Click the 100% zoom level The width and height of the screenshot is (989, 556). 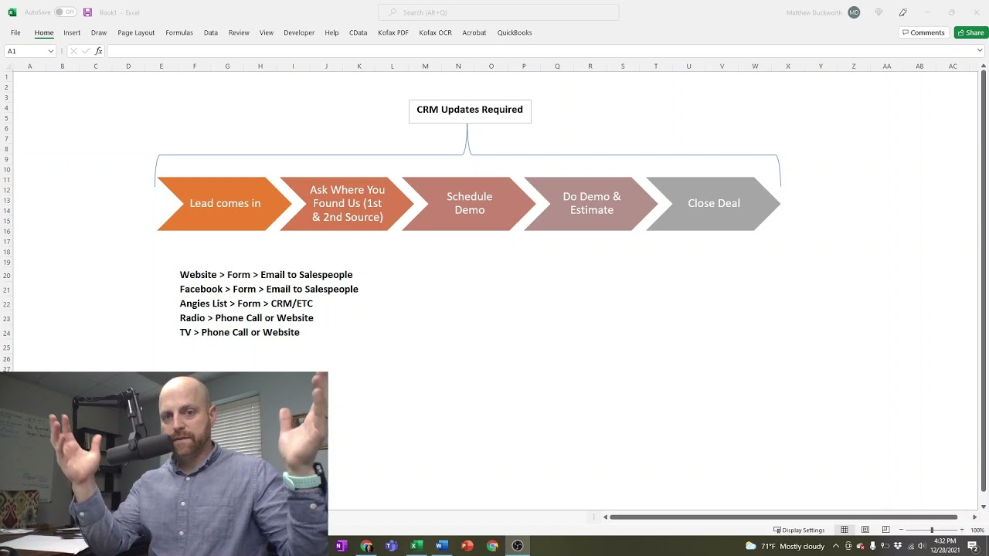click(x=977, y=530)
